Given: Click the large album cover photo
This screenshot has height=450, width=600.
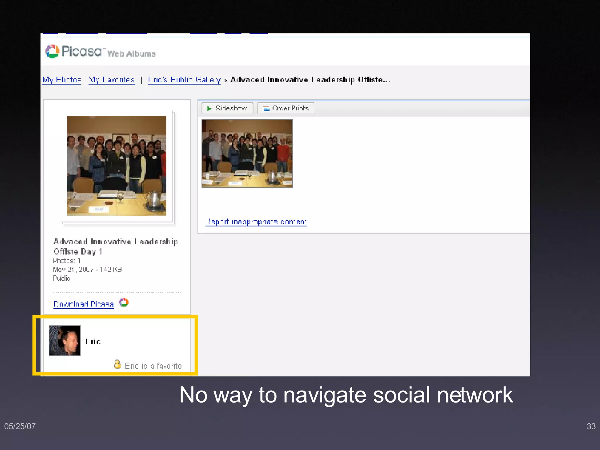Looking at the screenshot, I should tap(117, 166).
